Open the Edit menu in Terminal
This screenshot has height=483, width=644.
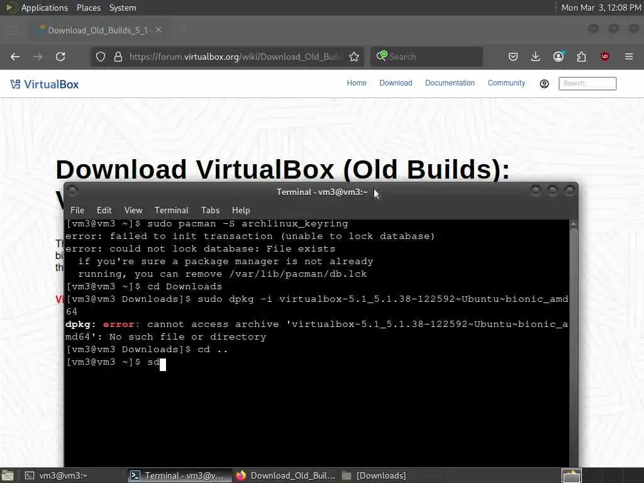(x=104, y=210)
